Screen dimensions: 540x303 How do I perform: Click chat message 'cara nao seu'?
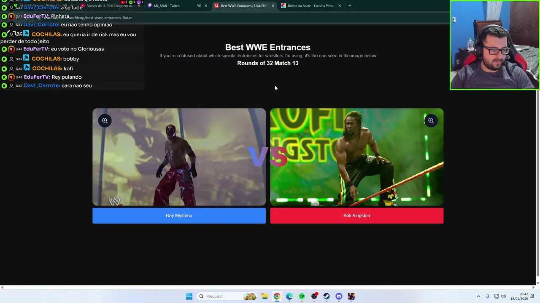pos(76,85)
